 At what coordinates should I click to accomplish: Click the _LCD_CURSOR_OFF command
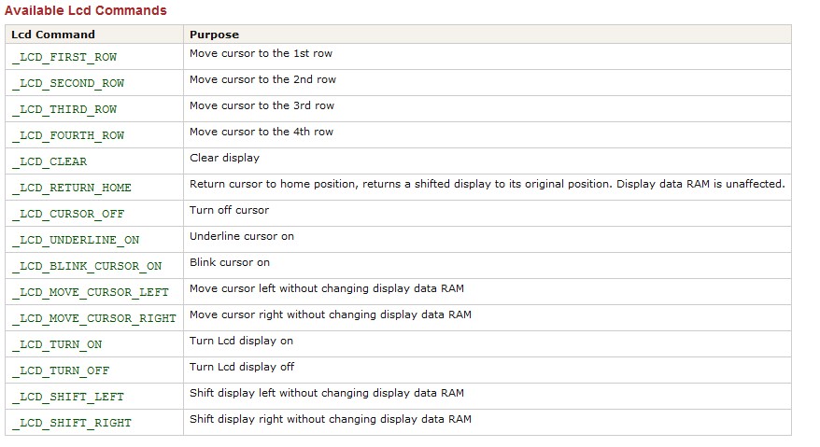pos(68,214)
